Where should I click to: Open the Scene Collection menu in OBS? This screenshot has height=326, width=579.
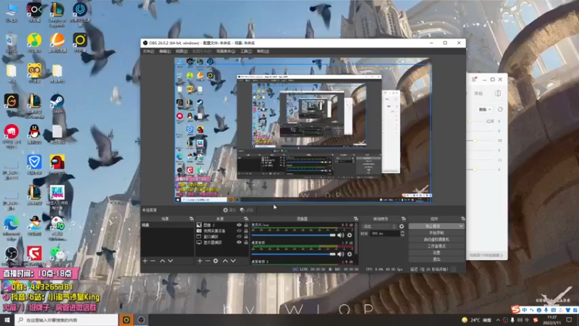[x=226, y=51]
